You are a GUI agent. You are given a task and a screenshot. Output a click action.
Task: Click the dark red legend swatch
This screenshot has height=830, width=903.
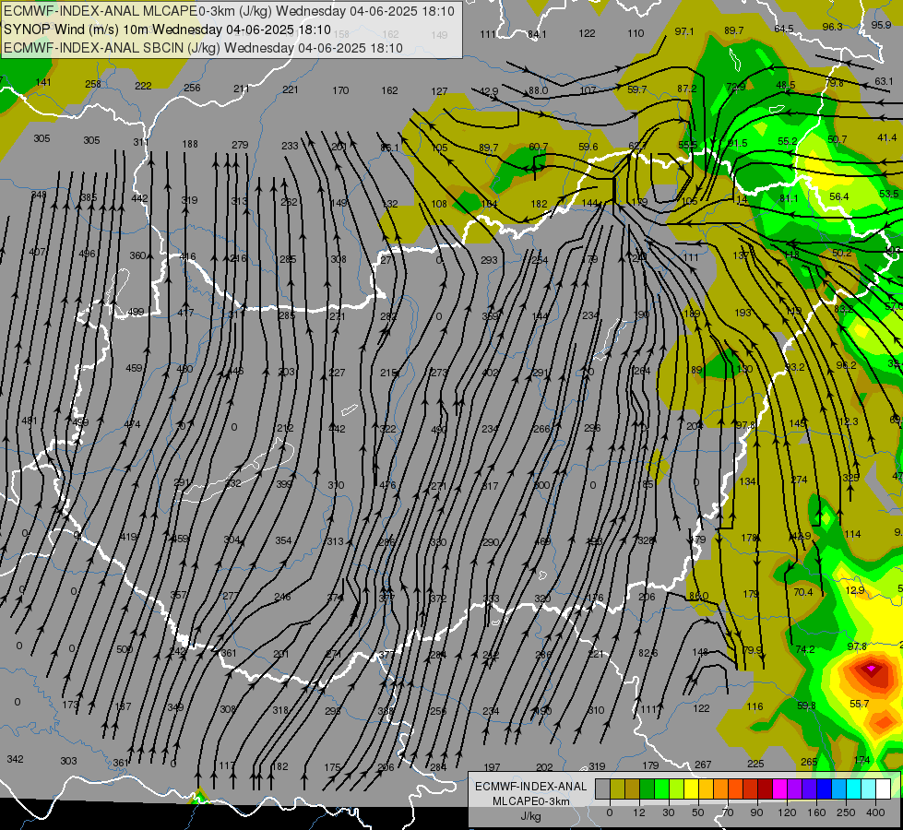[x=765, y=788]
